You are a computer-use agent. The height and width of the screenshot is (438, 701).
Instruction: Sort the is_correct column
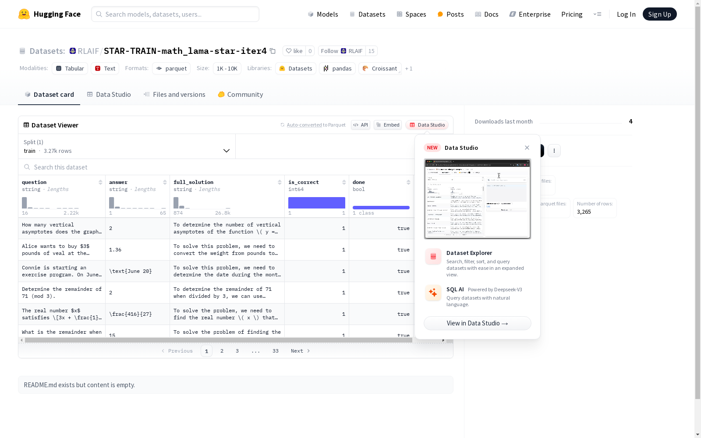point(344,182)
